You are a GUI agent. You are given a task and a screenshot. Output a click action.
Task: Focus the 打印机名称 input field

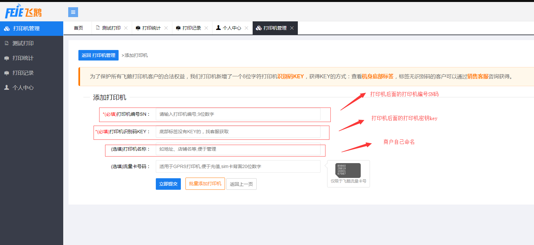coord(238,149)
